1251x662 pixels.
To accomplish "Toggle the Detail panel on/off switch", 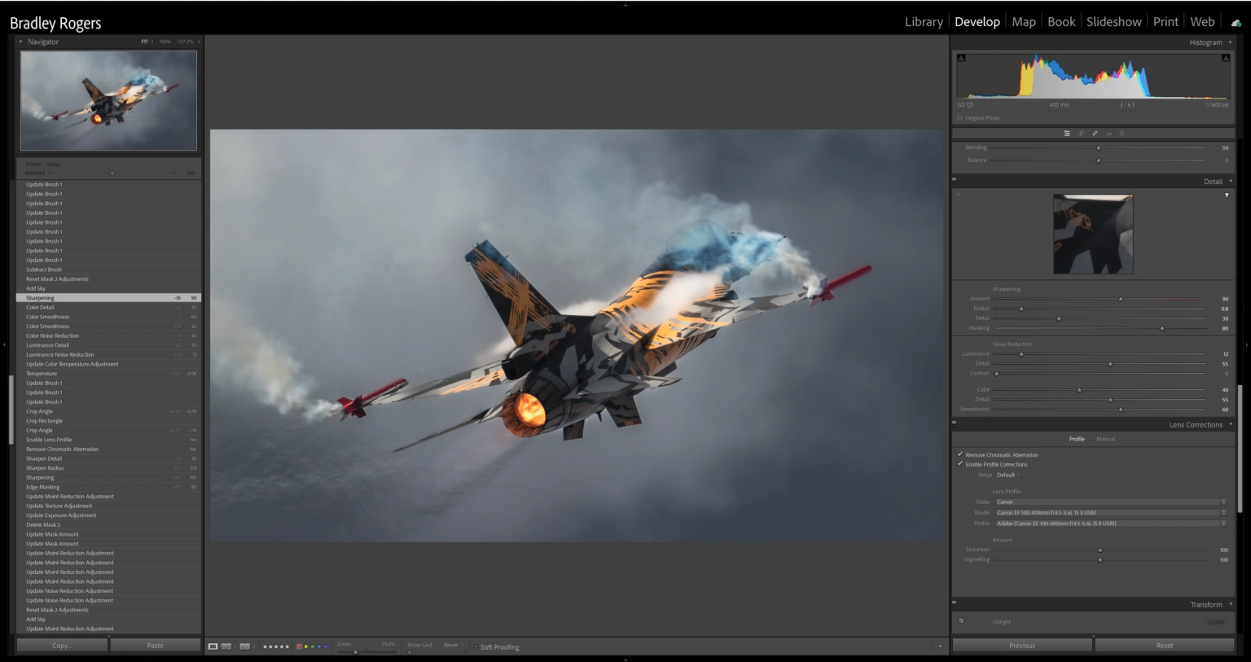I will (x=955, y=179).
